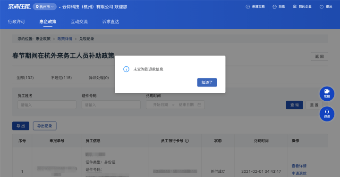Select the 不通过(115) tab
The width and height of the screenshot is (340, 177).
(61, 78)
